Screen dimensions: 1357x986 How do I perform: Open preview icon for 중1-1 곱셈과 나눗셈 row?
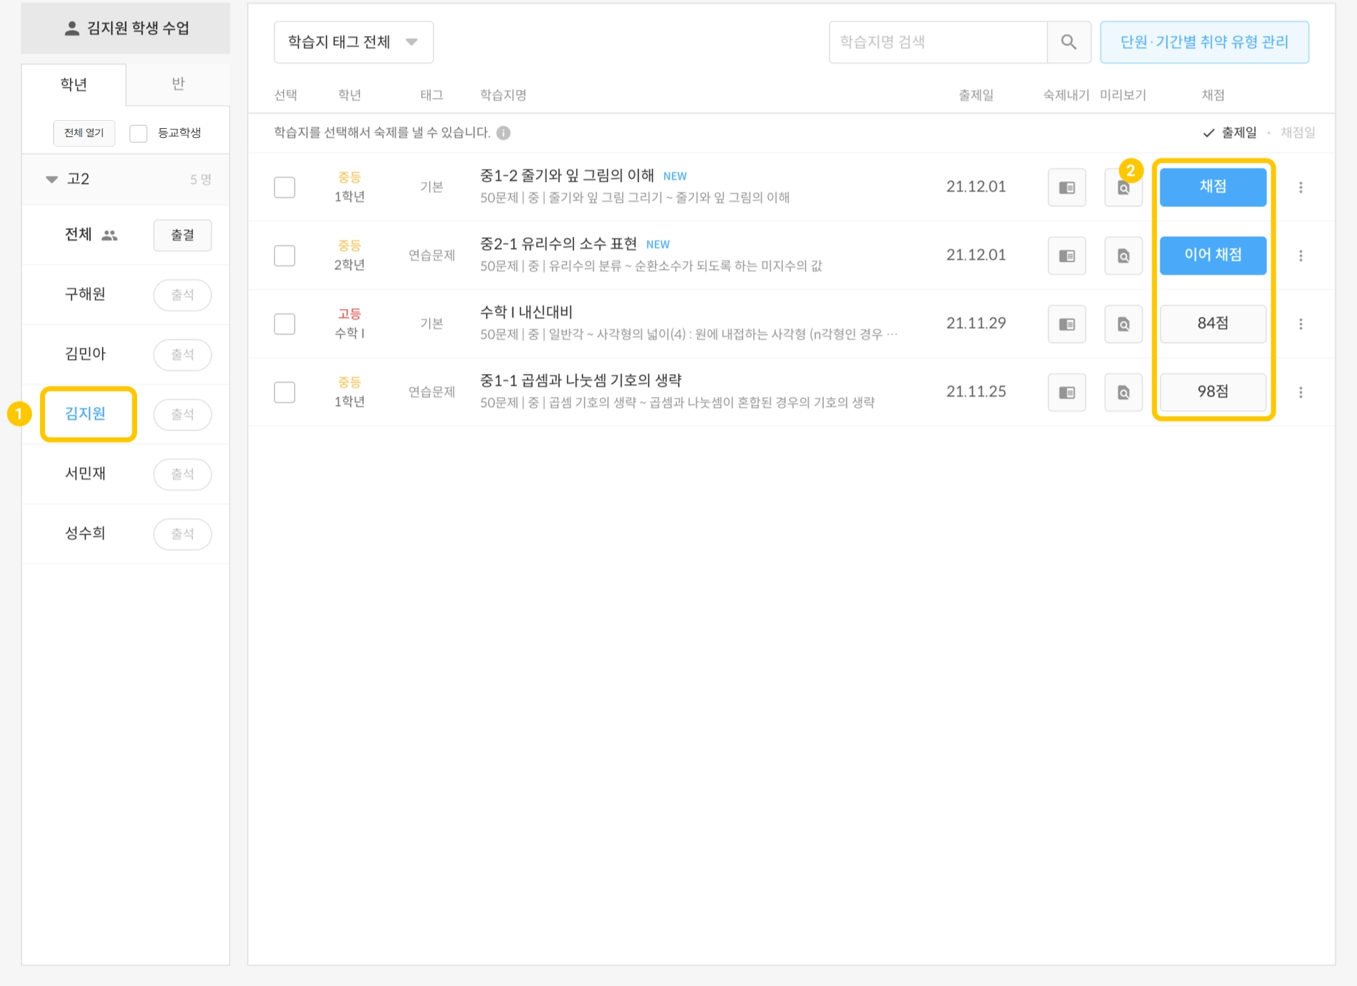click(x=1124, y=392)
